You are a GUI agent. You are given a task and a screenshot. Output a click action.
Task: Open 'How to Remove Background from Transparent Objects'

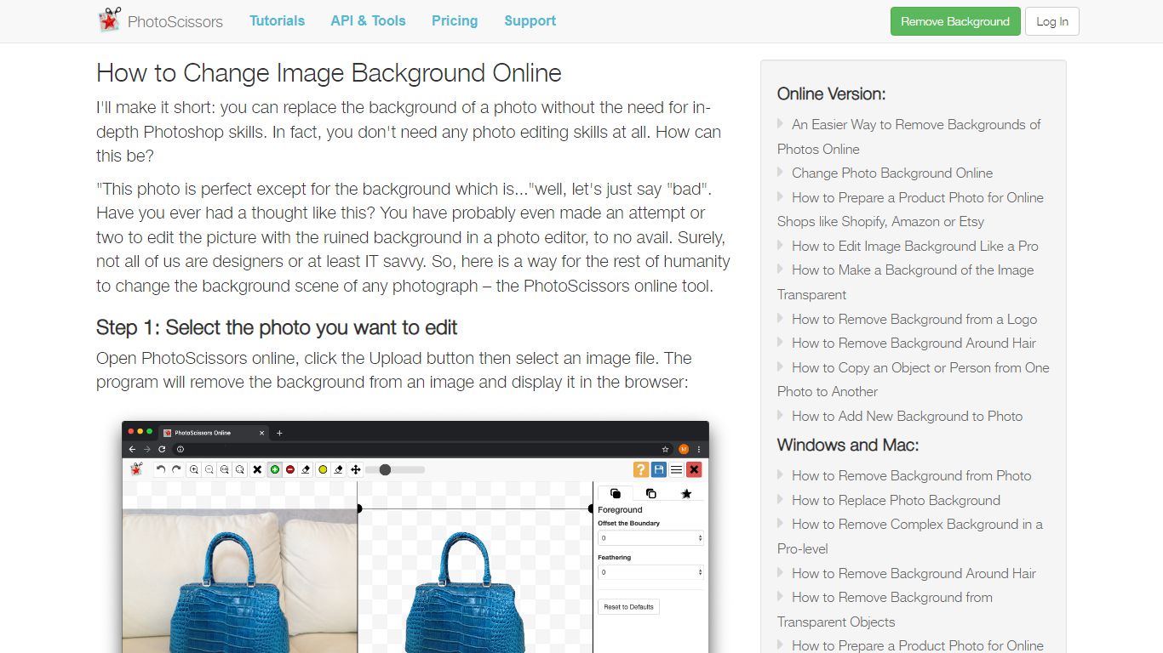click(885, 609)
